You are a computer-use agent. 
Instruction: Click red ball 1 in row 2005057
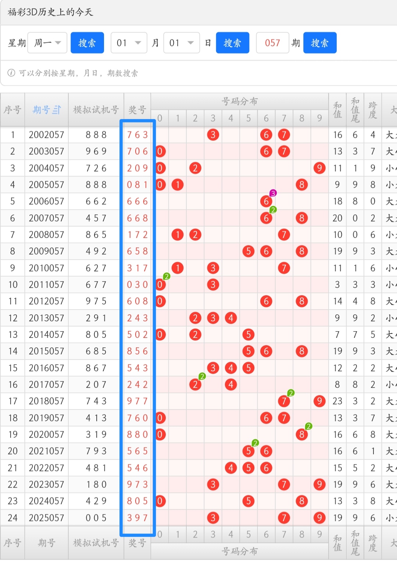click(x=178, y=185)
